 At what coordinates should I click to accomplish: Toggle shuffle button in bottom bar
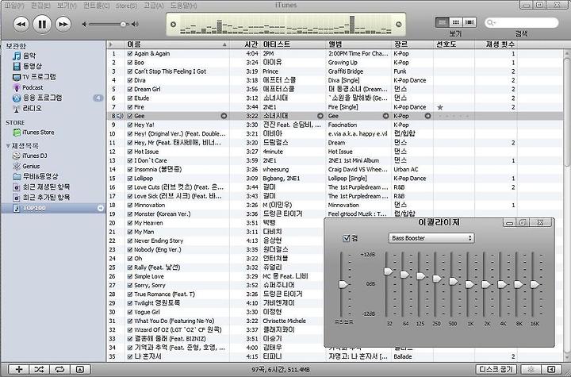click(x=40, y=369)
